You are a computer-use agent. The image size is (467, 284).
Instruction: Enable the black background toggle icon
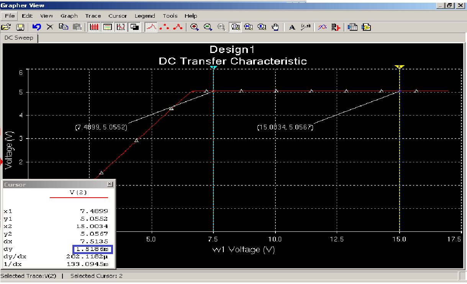(x=135, y=27)
